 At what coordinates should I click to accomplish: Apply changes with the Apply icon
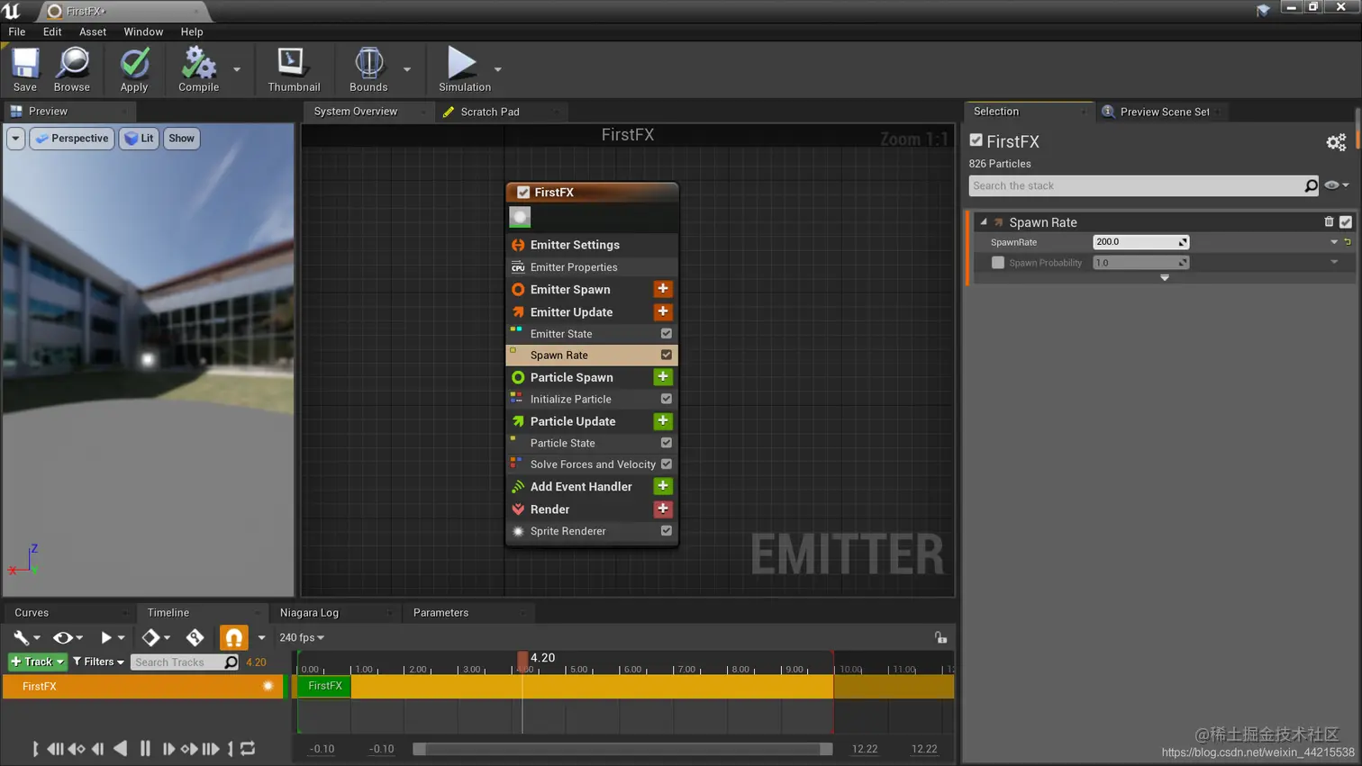tap(134, 69)
